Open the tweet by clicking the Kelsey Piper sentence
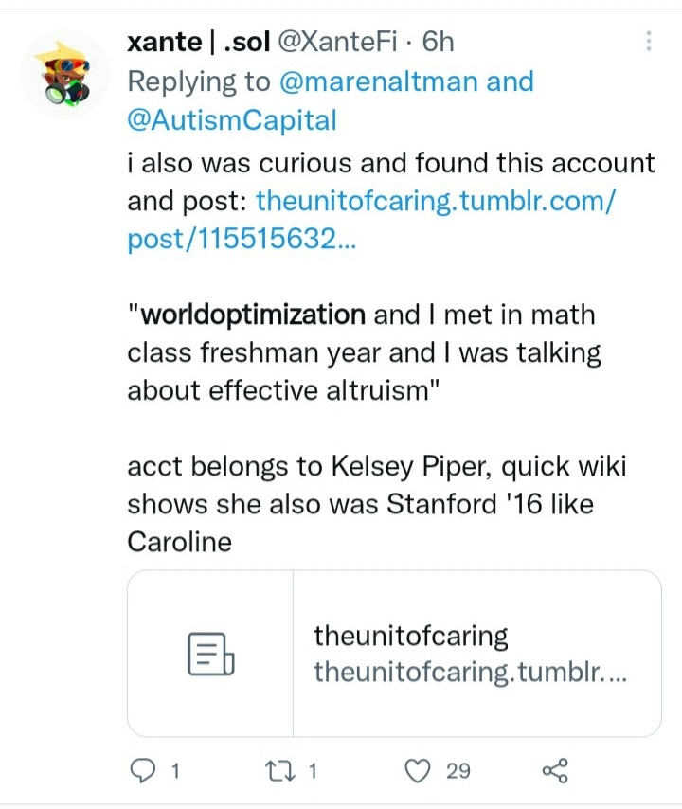This screenshot has height=809, width=682. click(377, 466)
